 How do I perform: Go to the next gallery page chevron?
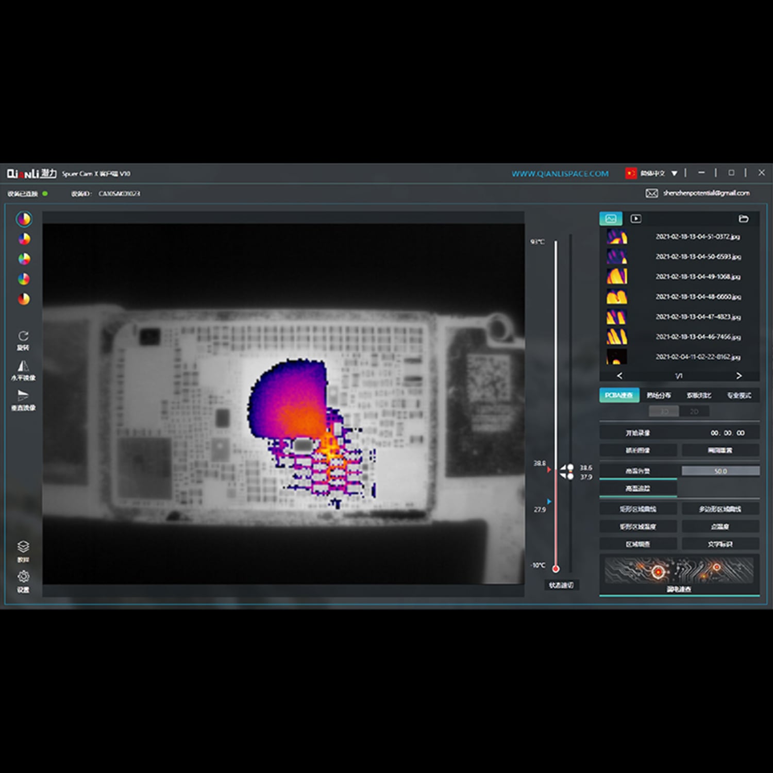(740, 376)
